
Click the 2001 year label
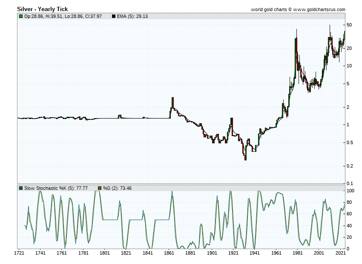(319, 253)
